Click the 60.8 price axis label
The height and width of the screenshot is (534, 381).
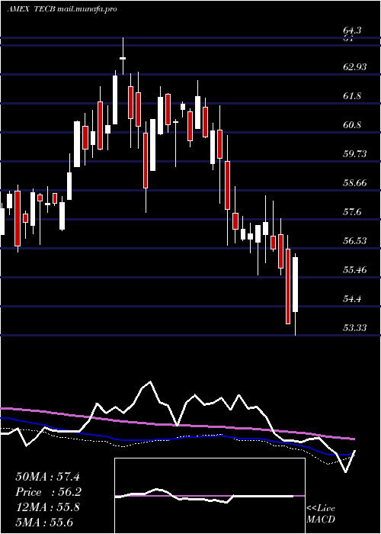(x=352, y=125)
